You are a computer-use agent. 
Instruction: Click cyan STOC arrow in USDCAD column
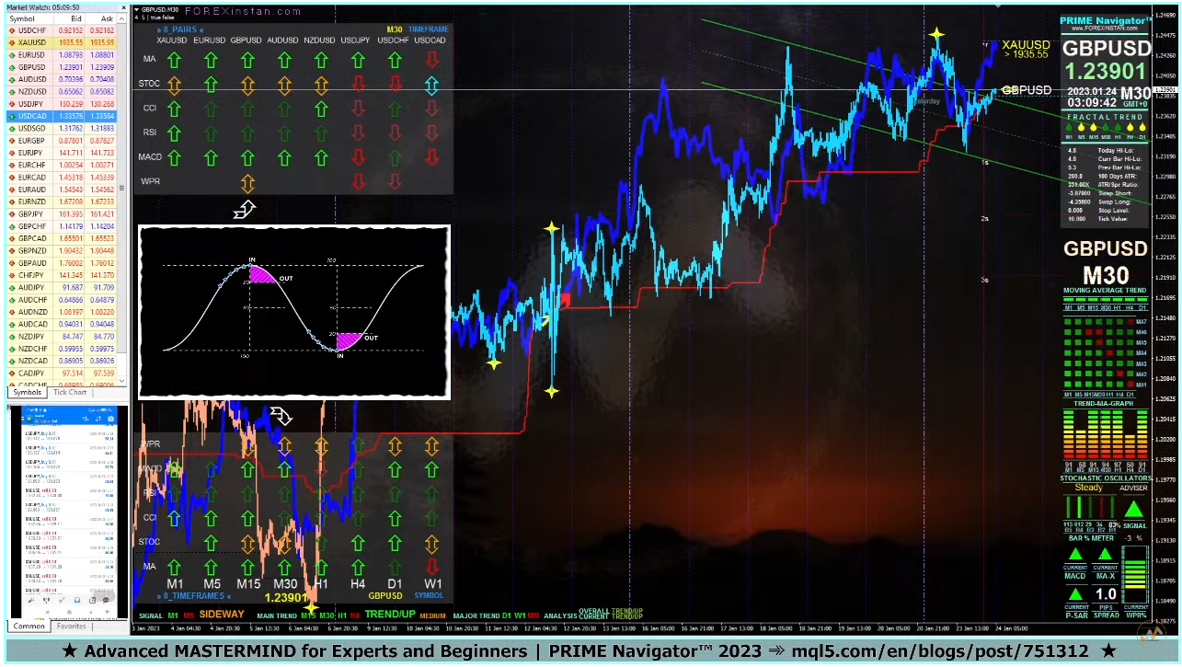click(431, 85)
